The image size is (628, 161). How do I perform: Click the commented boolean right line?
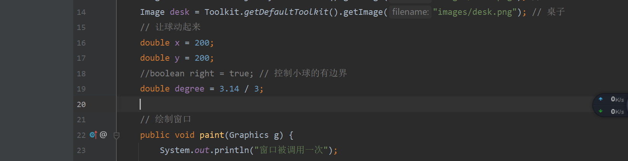point(196,74)
